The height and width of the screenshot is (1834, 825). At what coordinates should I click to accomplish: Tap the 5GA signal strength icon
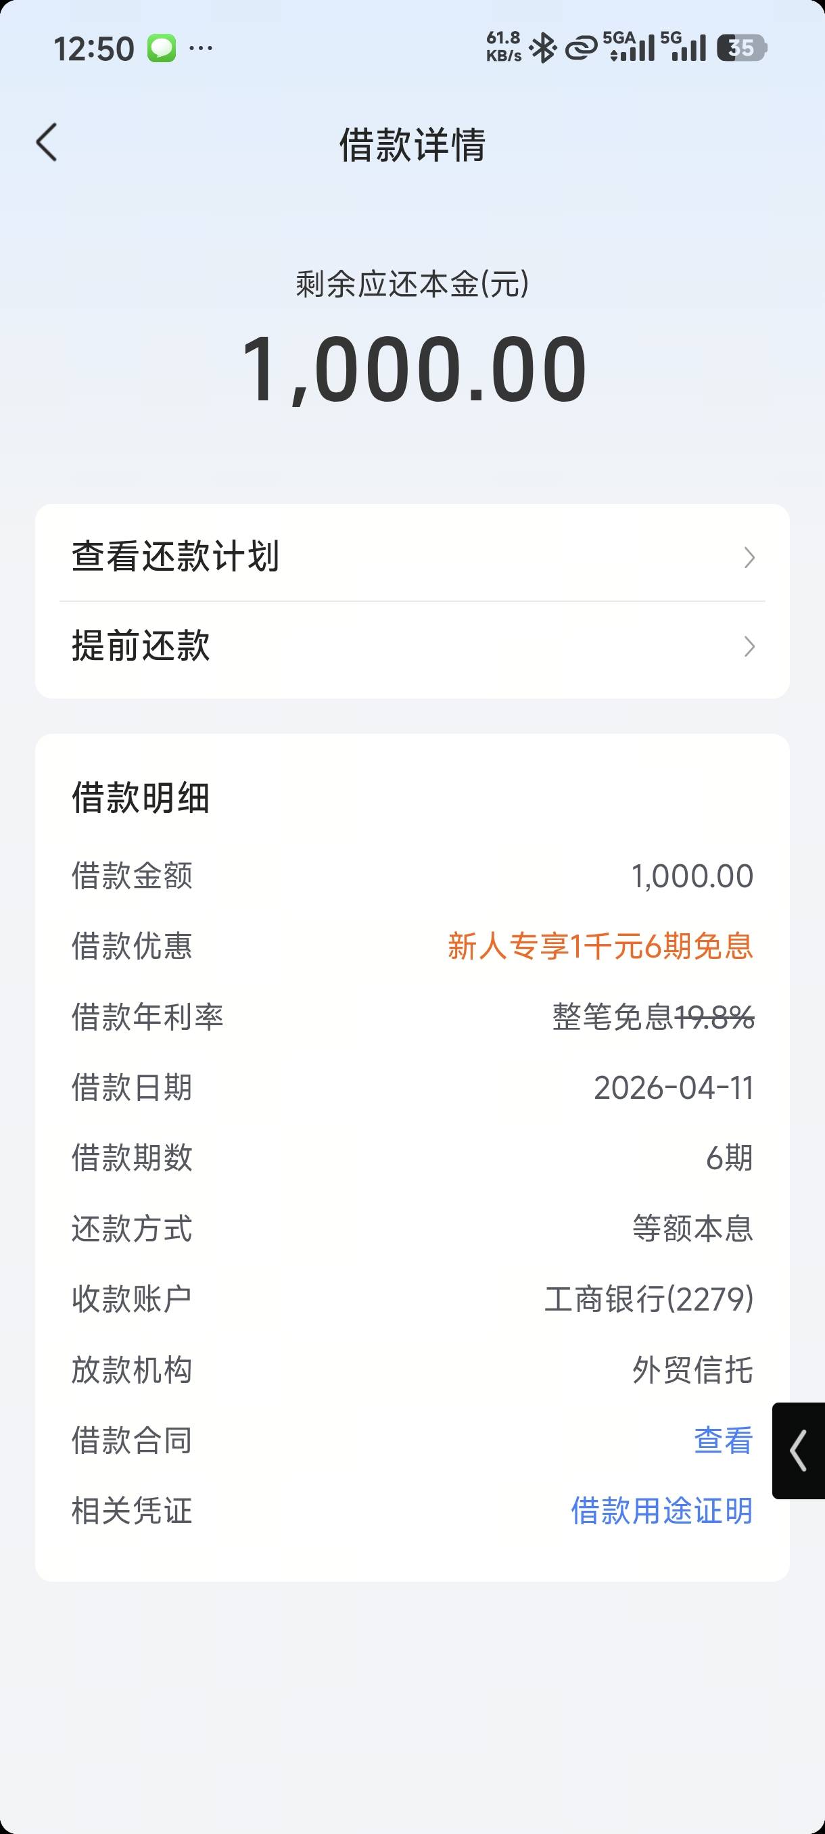coord(630,47)
